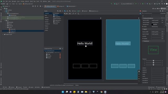
Task: Select Layouts category in Palette
Action: [x=46, y=22]
